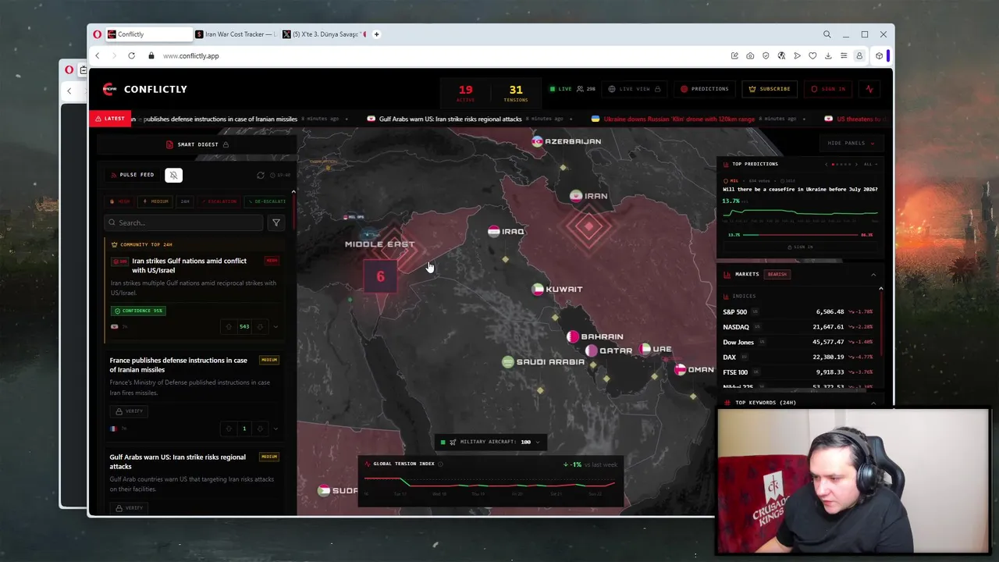Click the 31 Tensions counter

[x=516, y=93]
